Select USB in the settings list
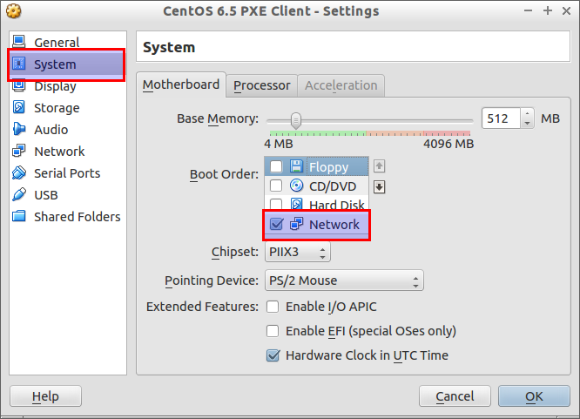 pos(46,195)
